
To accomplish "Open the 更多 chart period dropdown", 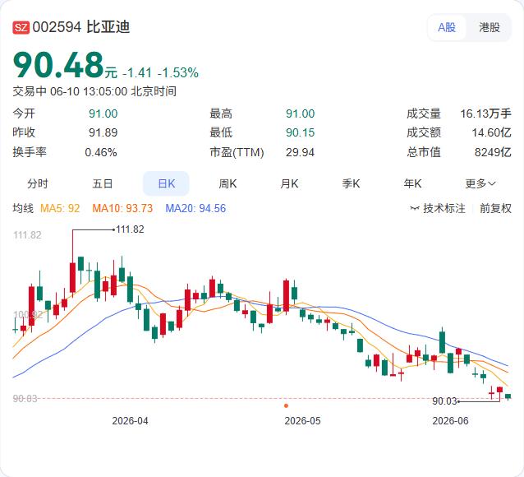I will coord(480,183).
